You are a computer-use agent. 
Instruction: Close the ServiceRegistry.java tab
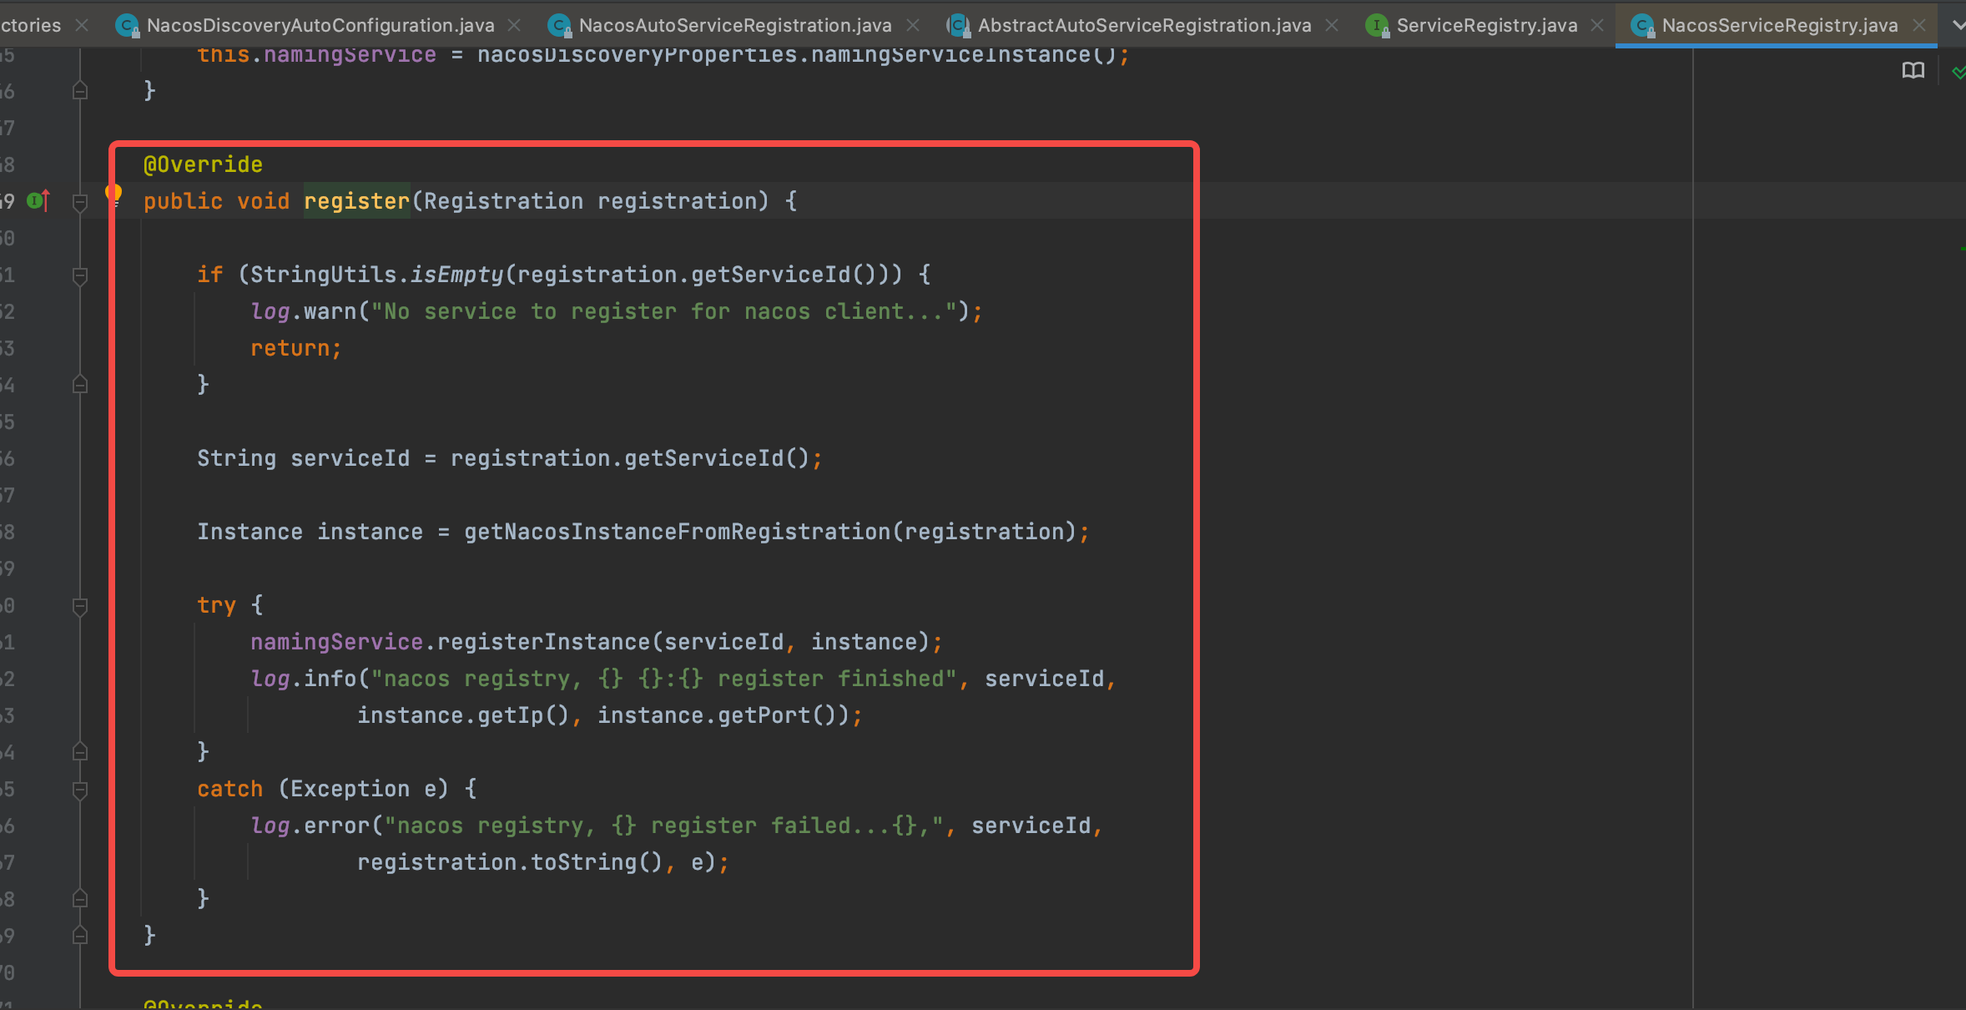click(x=1597, y=26)
